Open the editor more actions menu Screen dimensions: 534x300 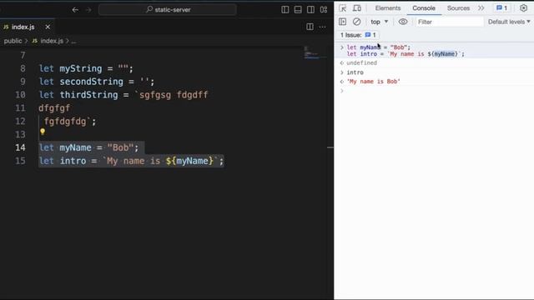click(322, 27)
